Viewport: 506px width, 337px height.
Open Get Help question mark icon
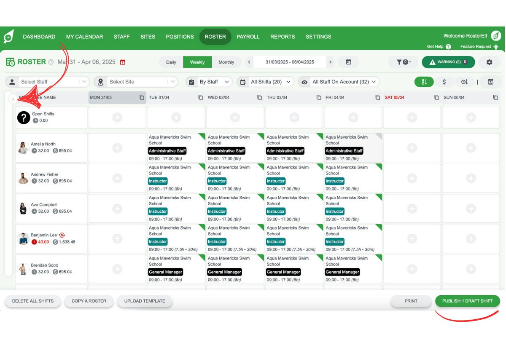click(x=448, y=47)
